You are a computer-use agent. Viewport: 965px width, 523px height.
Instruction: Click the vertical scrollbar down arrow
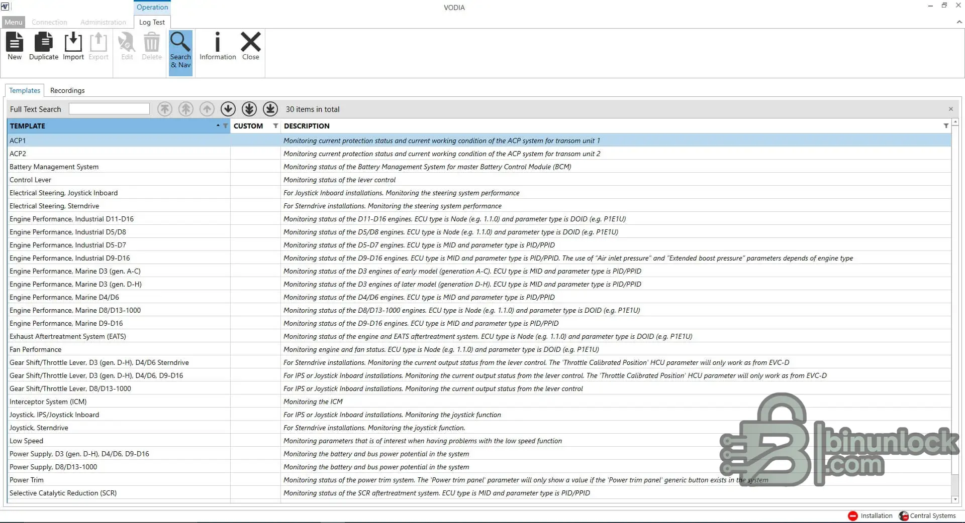[x=955, y=499]
